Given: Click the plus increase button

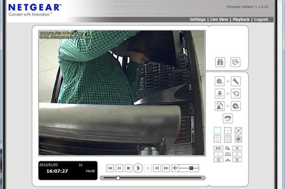Looking at the screenshot, I should click(237, 154).
